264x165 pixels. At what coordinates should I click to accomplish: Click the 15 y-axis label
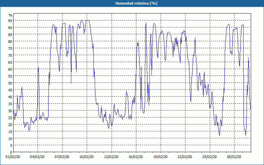10,131
